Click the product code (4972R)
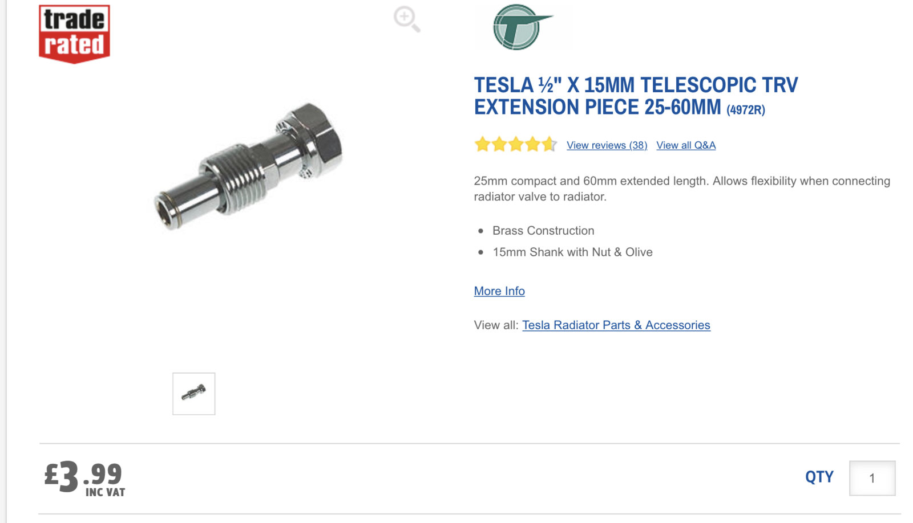Viewport: 913px width, 523px height. pos(745,109)
